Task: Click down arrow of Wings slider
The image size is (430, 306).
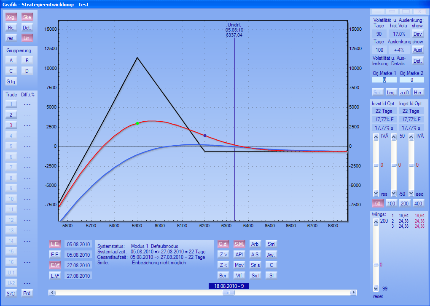Action: (376, 289)
